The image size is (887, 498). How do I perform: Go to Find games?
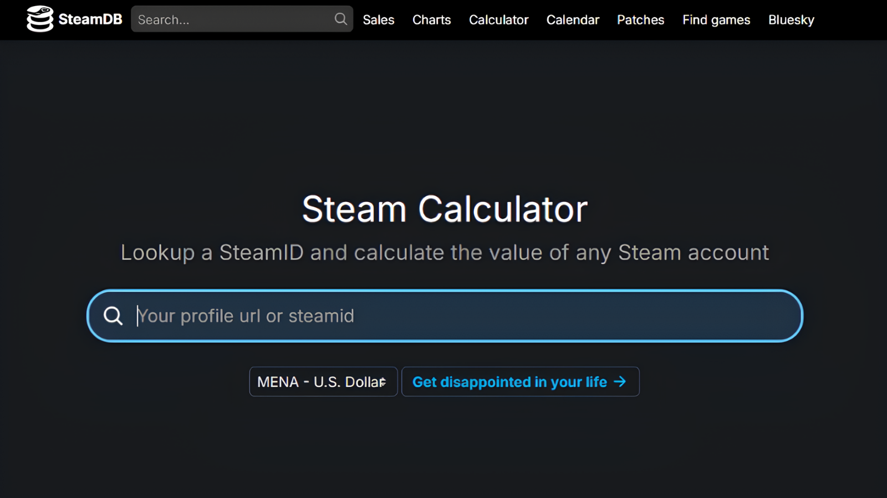[716, 20]
